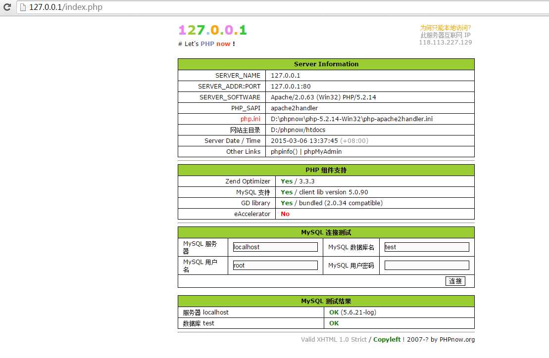Image resolution: width=549 pixels, height=358 pixels.
Task: Click the 'MySQL 测试结果' table header
Action: pyautogui.click(x=326, y=301)
